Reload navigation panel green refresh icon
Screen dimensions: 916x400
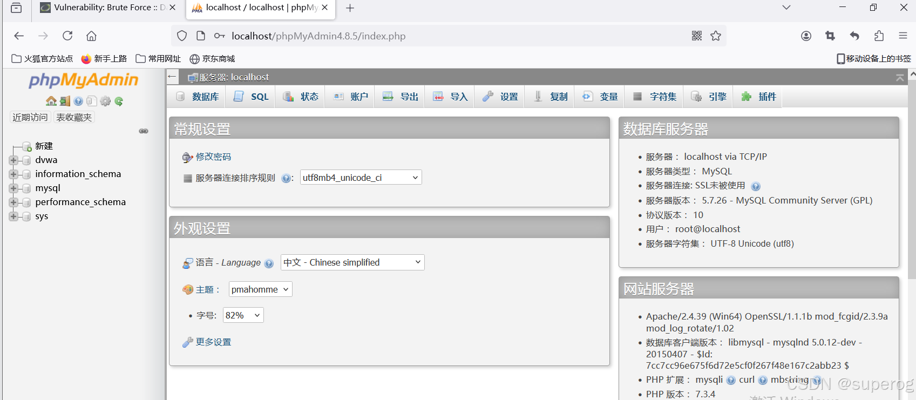coord(119,101)
